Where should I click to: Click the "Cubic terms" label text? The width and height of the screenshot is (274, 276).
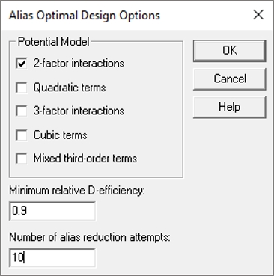pyautogui.click(x=61, y=135)
